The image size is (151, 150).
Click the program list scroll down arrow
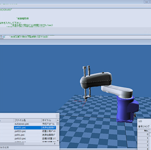[57, 141]
